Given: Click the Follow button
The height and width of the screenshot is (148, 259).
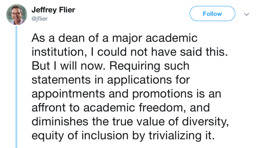Looking at the screenshot, I should 212,14.
